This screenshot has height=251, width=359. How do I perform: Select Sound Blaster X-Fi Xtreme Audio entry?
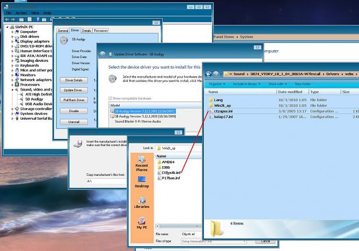pos(138,122)
